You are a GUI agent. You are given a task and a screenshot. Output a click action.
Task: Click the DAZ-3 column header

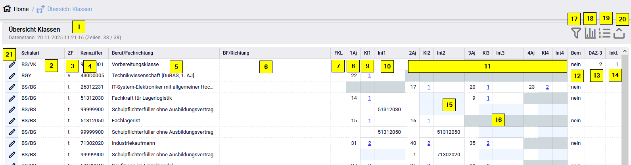point(595,53)
